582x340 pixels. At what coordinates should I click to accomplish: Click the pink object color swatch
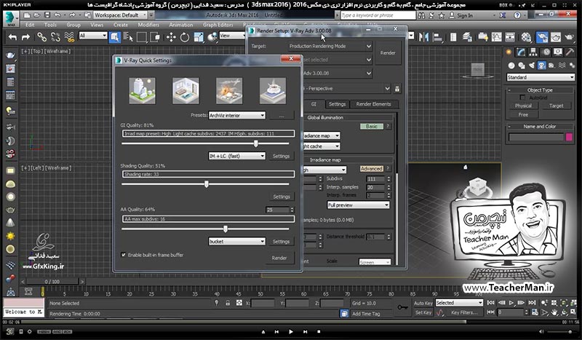click(x=569, y=138)
